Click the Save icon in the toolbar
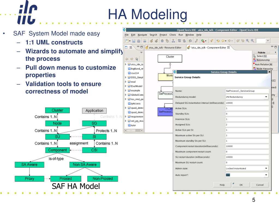 [x=134, y=41]
